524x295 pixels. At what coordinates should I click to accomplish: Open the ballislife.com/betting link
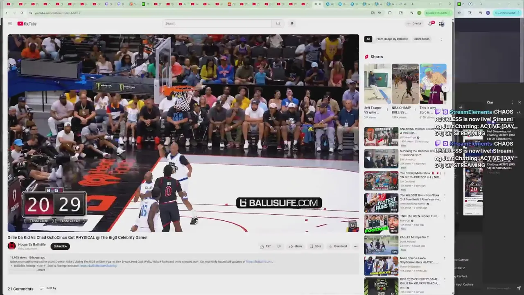click(x=98, y=265)
